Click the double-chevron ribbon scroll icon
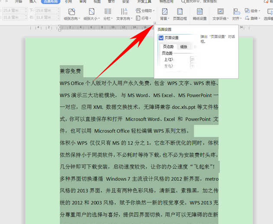273x224 pixels. coord(6,1)
